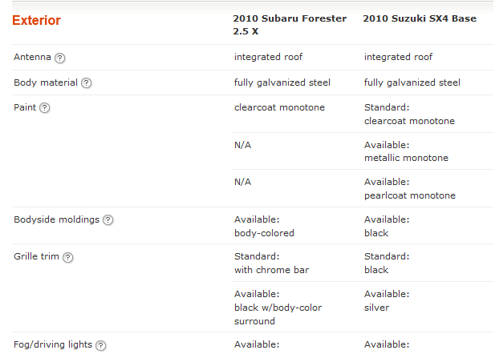Screen dimensions: 495x354
Task: Show help for Bodyside moldings
Action: 108,220
